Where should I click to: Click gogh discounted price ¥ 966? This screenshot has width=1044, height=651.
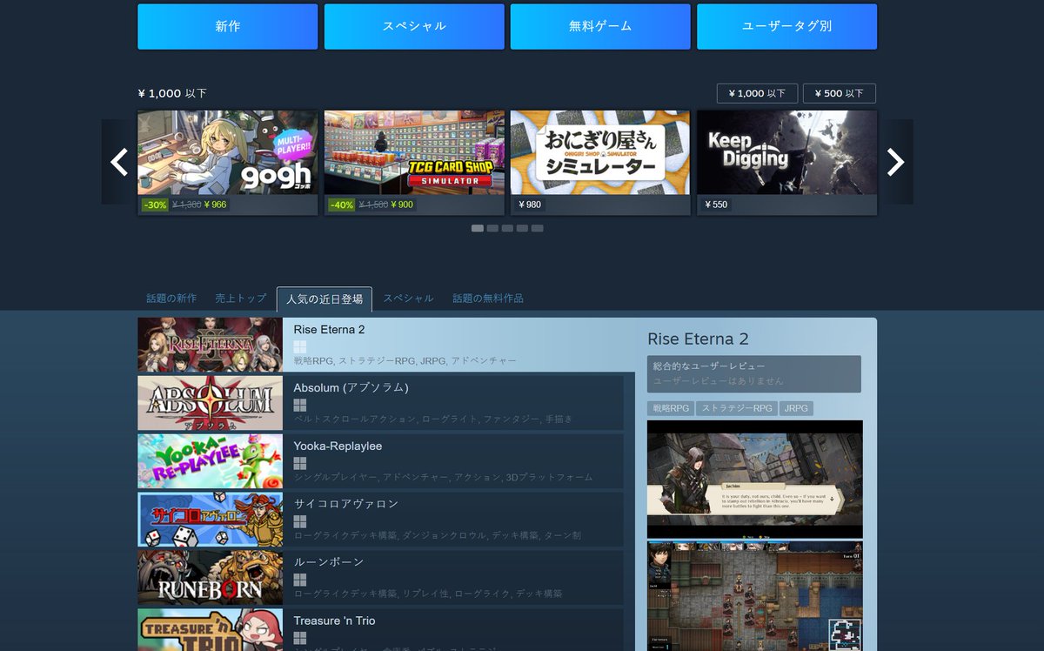(215, 205)
